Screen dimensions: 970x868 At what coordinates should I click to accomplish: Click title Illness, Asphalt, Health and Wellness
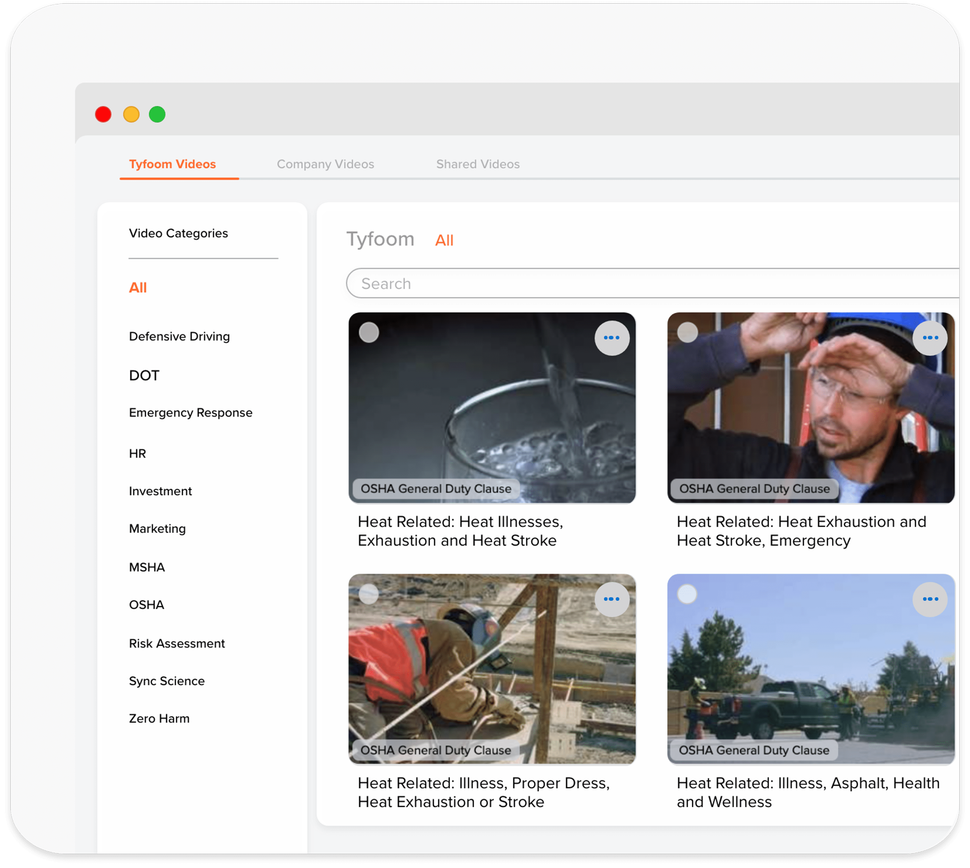click(x=808, y=792)
